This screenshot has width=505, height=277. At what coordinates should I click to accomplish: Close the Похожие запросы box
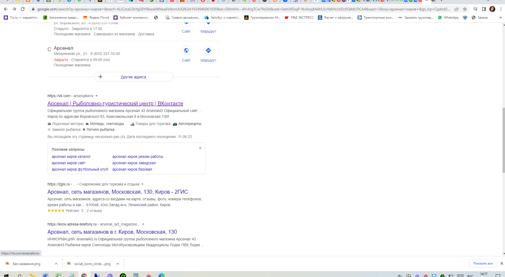(x=200, y=148)
